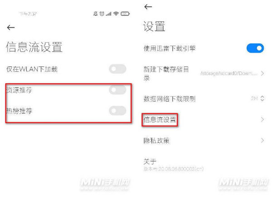Tap 数据网络下载限制 label
The width and height of the screenshot is (272, 199).
[x=170, y=99]
